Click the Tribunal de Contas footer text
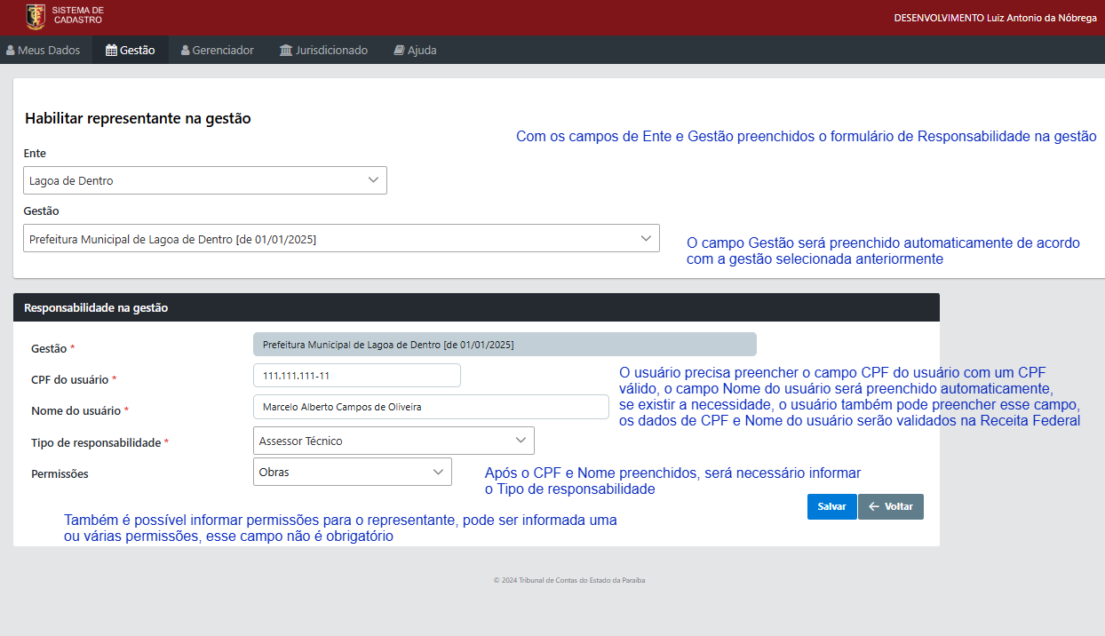The height and width of the screenshot is (636, 1105). 569,580
